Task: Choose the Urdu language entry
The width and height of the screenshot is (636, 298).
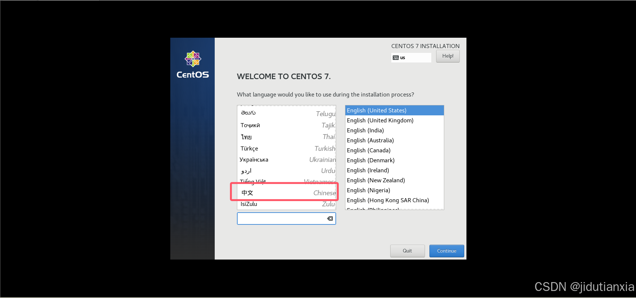Action: [x=286, y=171]
